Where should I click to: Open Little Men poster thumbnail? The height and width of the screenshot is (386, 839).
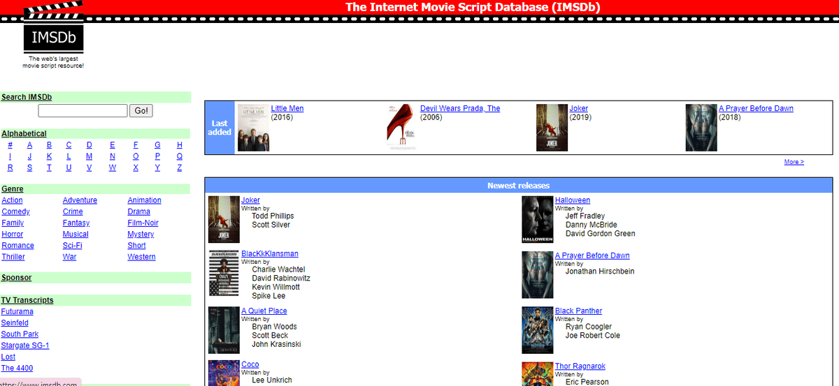tap(253, 128)
